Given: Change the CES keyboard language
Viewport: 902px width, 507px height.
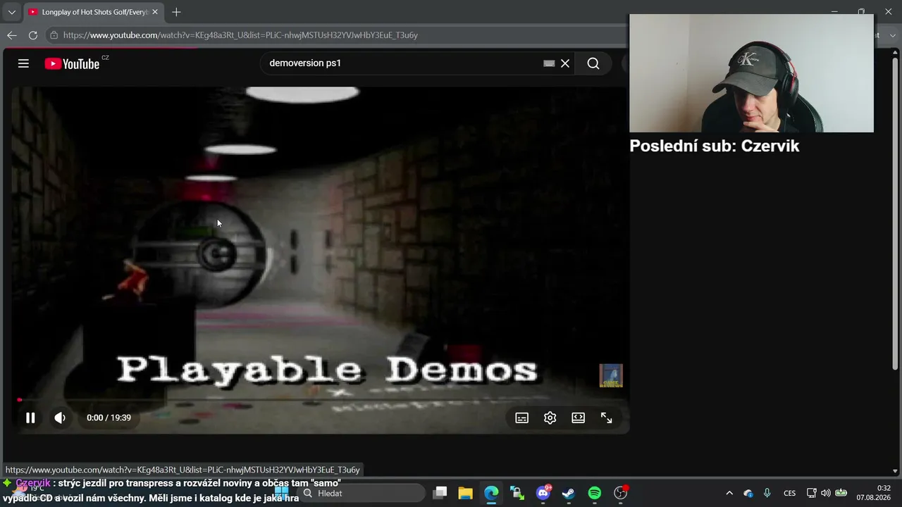Looking at the screenshot, I should click(x=790, y=493).
